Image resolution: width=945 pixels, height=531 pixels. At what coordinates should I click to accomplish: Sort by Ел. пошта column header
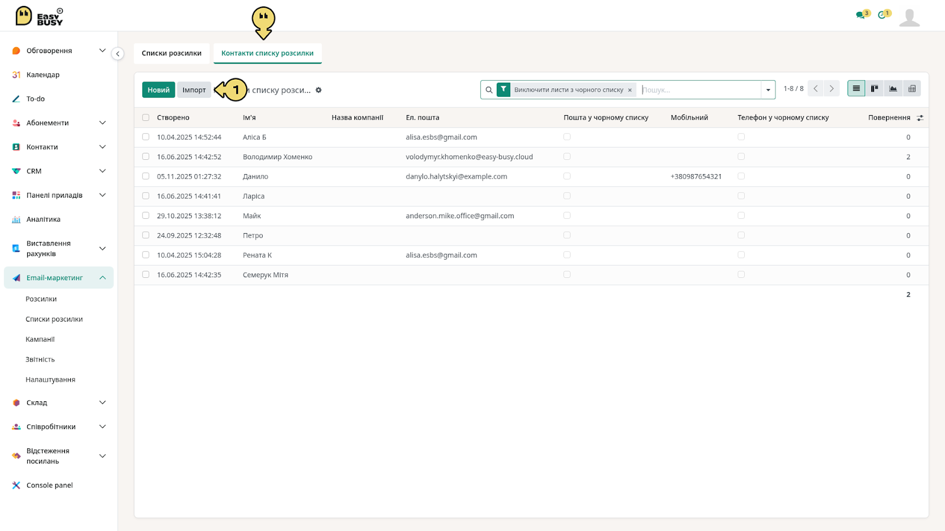tap(422, 117)
